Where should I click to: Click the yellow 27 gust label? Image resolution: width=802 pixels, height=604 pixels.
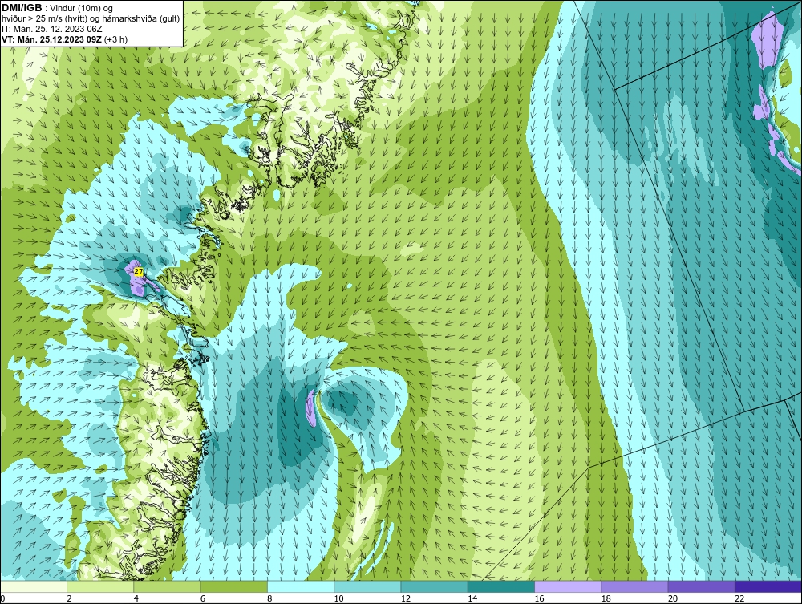pos(138,271)
